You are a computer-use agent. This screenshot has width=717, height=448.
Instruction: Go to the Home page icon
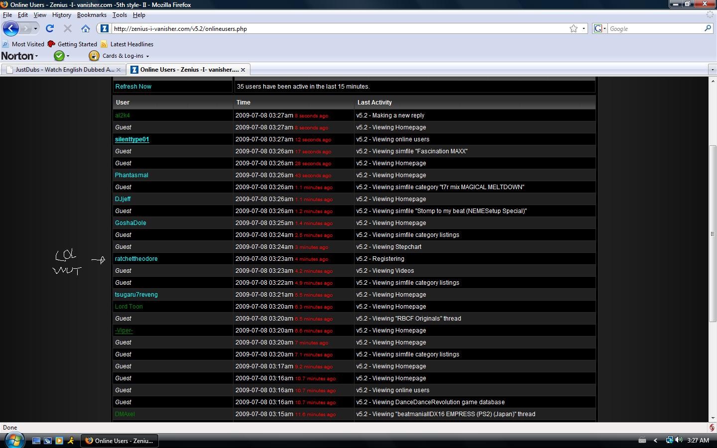coord(86,28)
